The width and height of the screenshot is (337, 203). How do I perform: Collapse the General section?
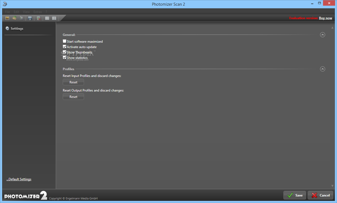322,35
